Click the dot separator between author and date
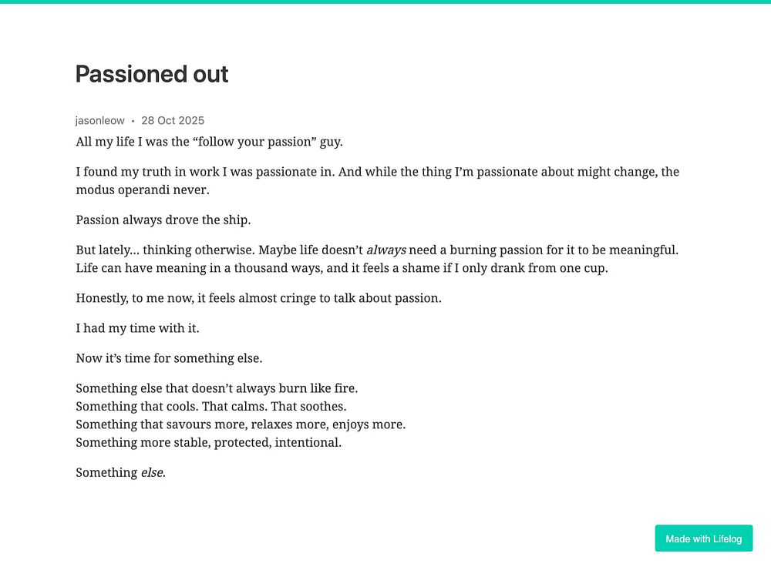 133,121
